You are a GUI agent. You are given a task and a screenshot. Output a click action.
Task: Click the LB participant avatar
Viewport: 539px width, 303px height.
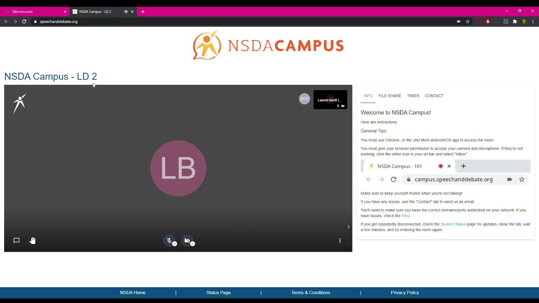(178, 168)
